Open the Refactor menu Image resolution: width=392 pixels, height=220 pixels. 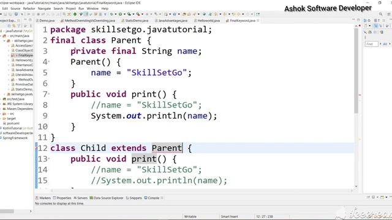point(29,9)
